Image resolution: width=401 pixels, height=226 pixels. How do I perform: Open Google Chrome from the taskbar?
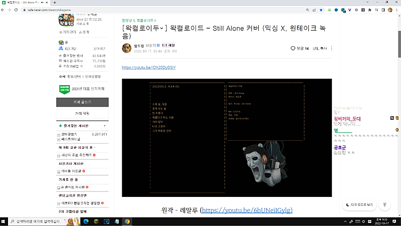coord(127,221)
